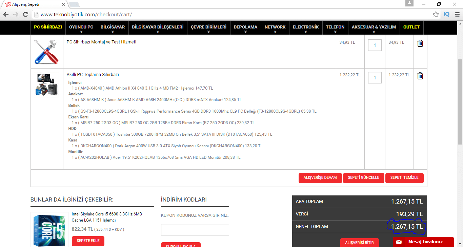Open the IQ browser extension
Viewport: 463px width, 247px height.
pyautogui.click(x=446, y=15)
